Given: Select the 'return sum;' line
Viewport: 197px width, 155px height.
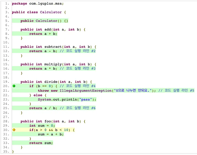Looking at the screenshot, I should [41, 143].
